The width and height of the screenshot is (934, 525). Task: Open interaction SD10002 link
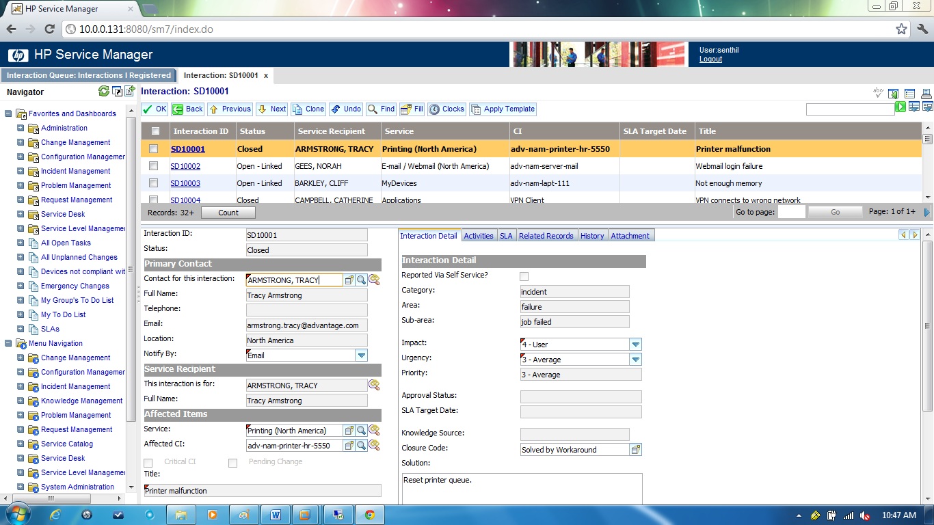coord(185,166)
